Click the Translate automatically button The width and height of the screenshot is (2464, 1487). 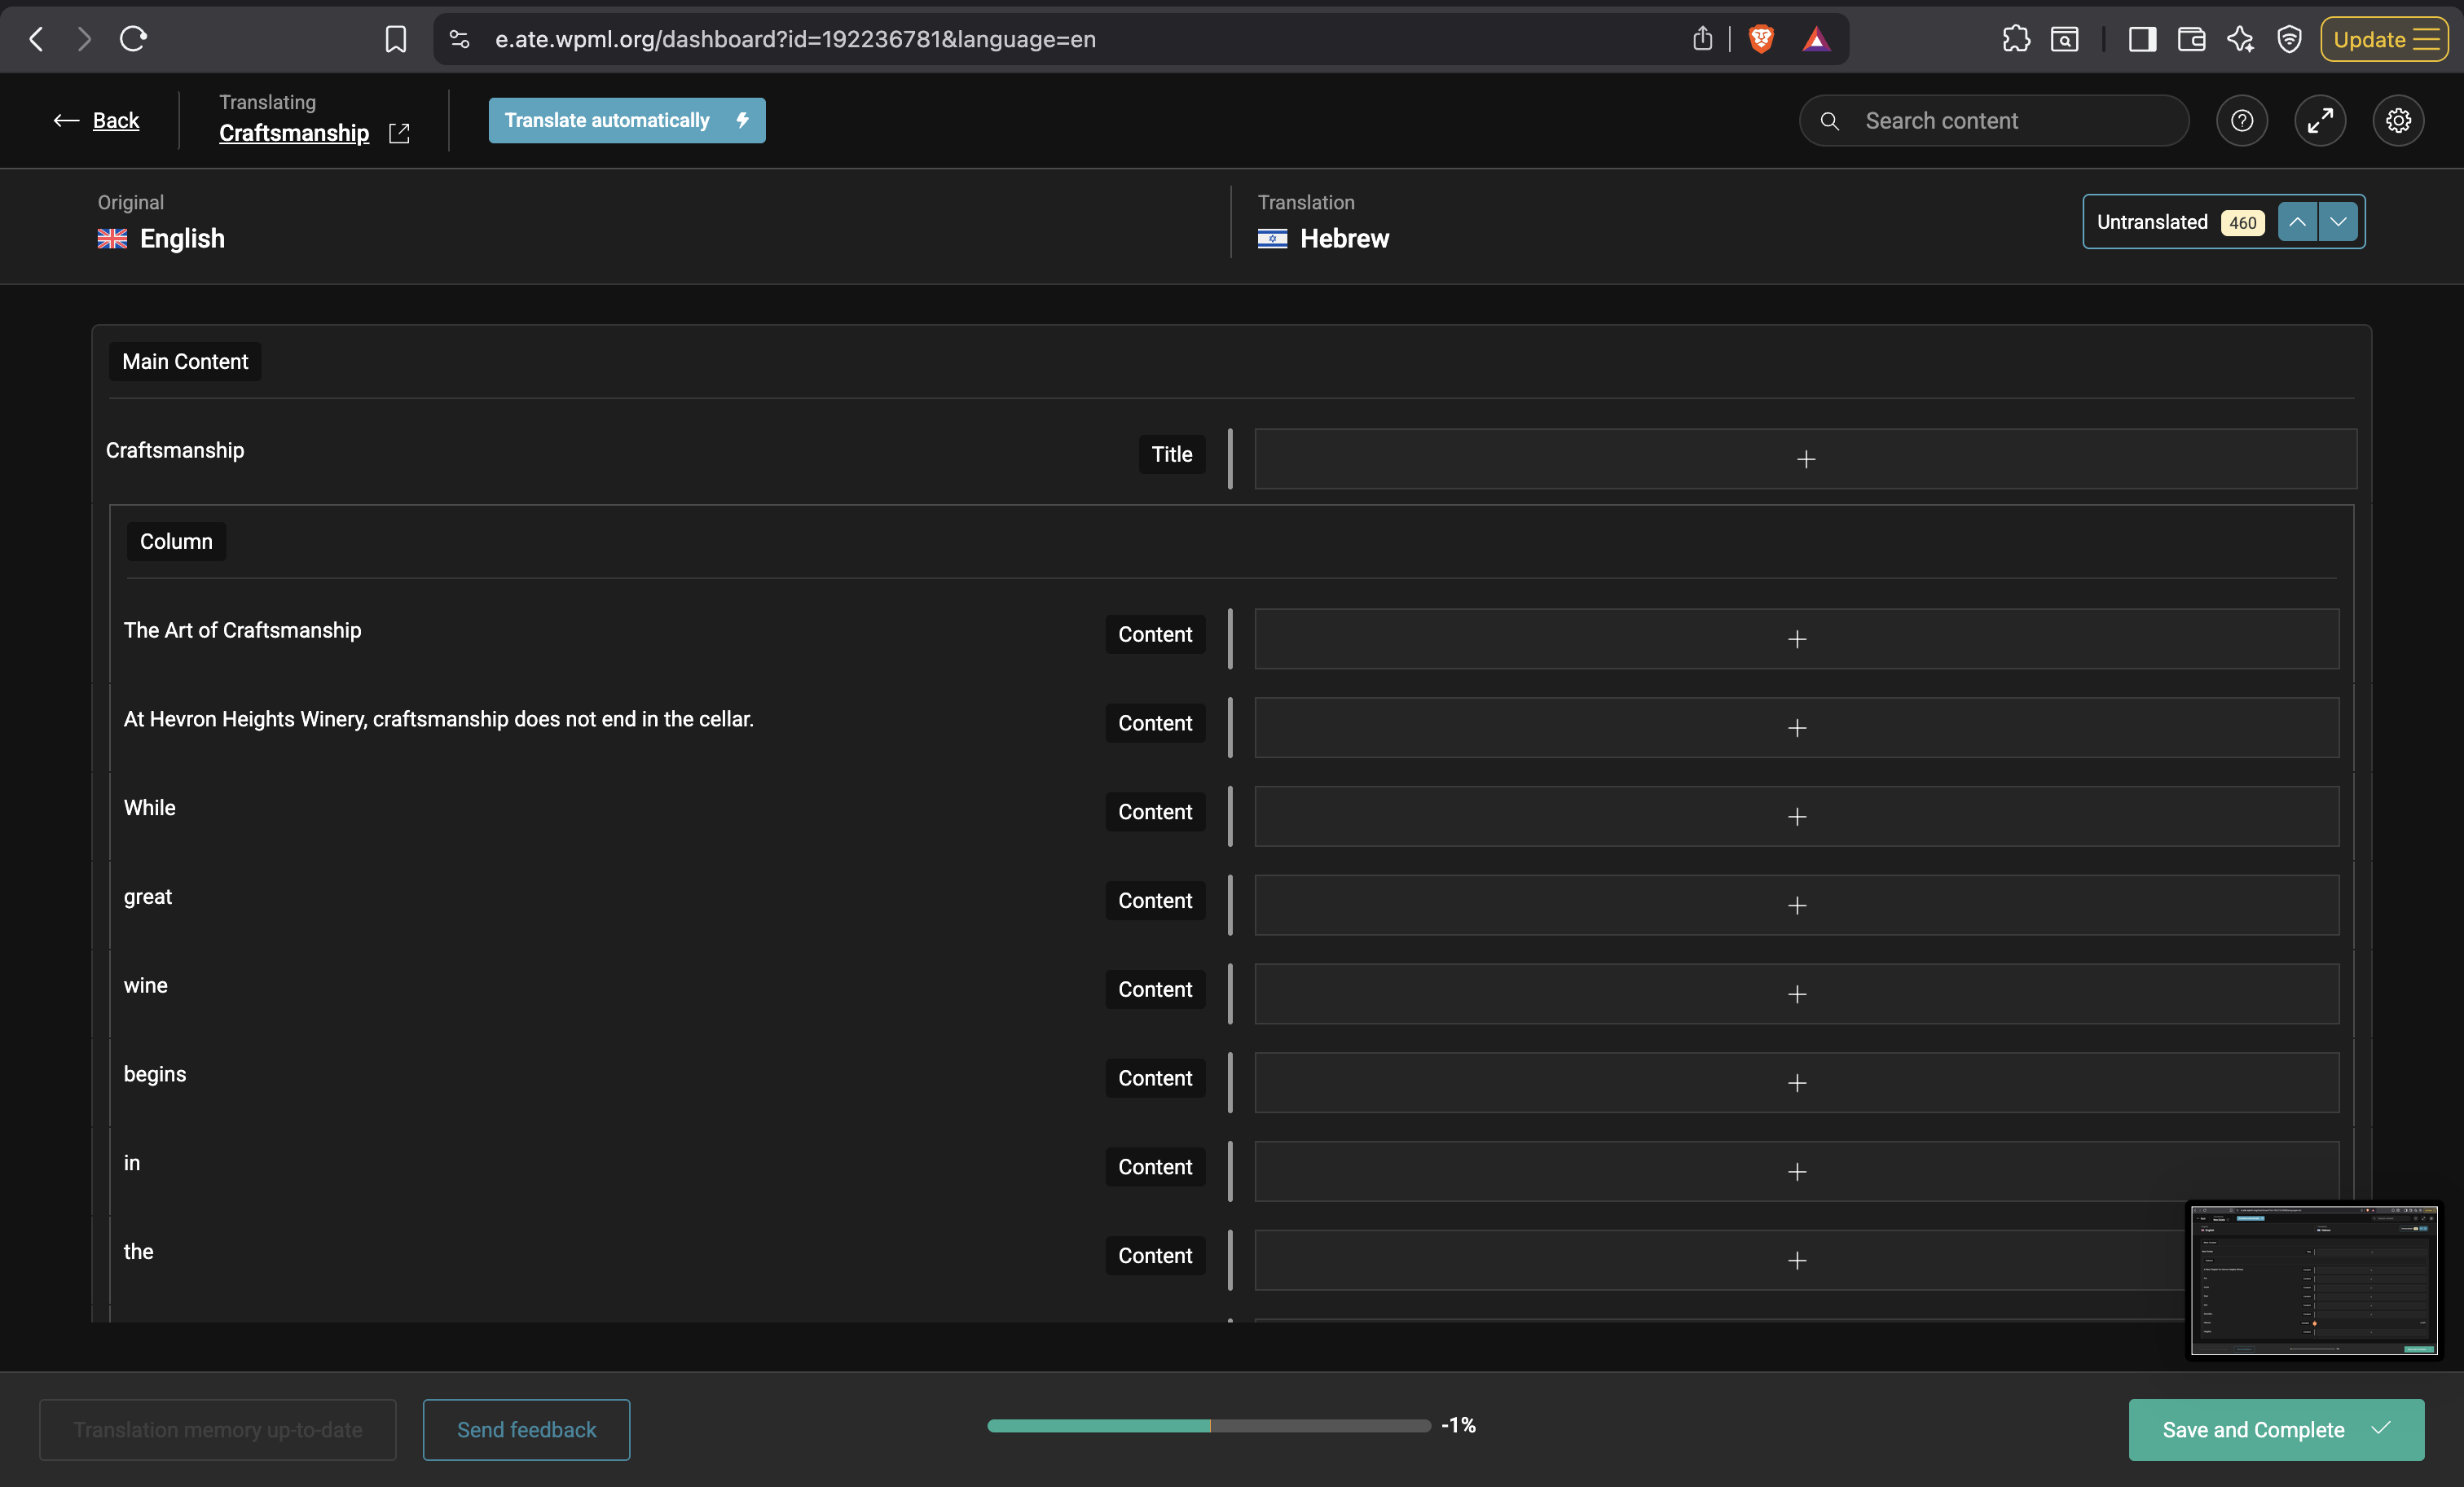coord(627,121)
